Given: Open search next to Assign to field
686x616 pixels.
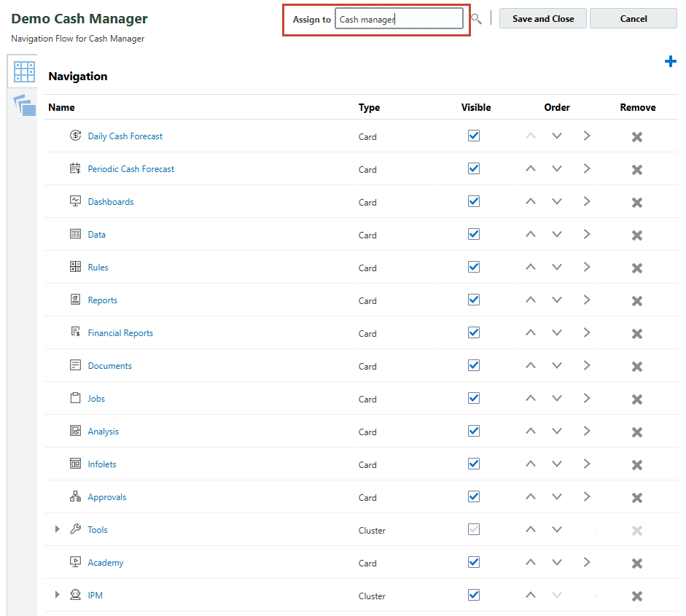Looking at the screenshot, I should pyautogui.click(x=476, y=19).
